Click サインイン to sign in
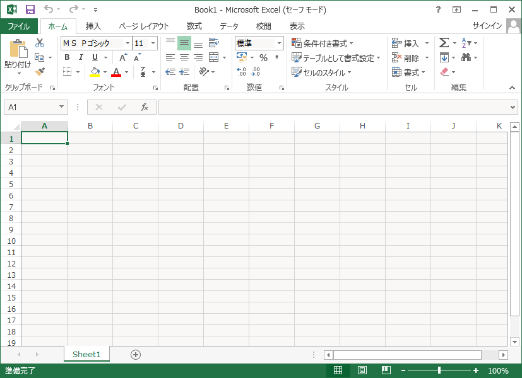 click(x=487, y=26)
